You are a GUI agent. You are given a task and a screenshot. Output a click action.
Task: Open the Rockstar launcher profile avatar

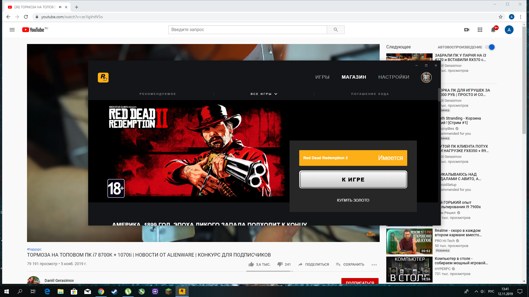[x=426, y=77]
